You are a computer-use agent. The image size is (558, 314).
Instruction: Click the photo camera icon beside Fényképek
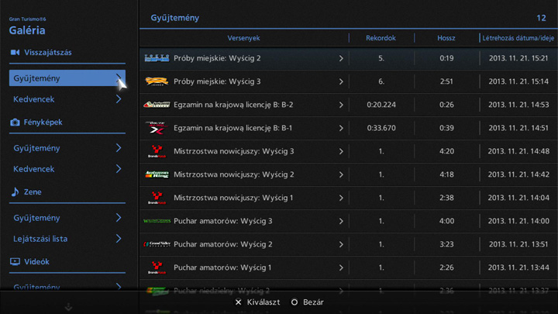click(15, 122)
